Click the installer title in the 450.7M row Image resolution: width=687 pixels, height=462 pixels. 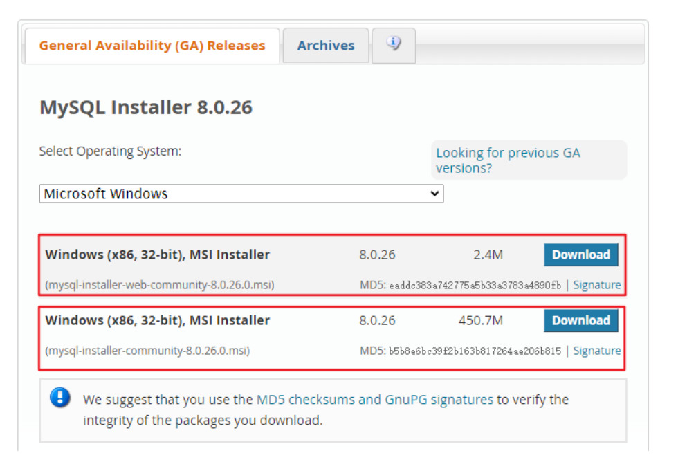coord(157,320)
